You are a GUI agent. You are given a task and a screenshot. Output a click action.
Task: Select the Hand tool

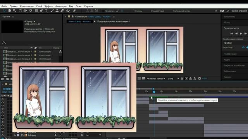(9, 11)
